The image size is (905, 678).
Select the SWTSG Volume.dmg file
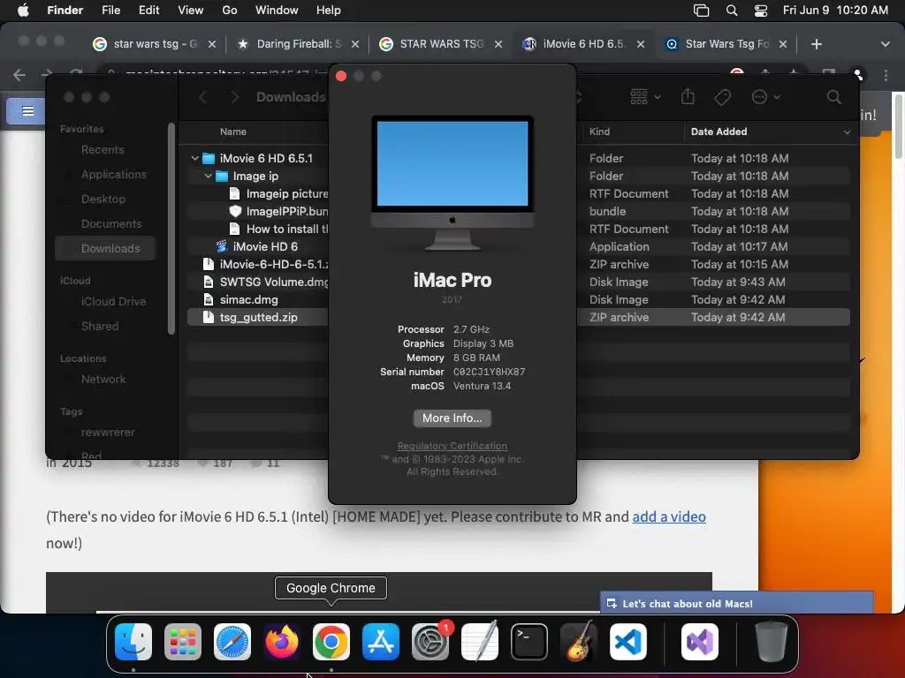pos(274,282)
